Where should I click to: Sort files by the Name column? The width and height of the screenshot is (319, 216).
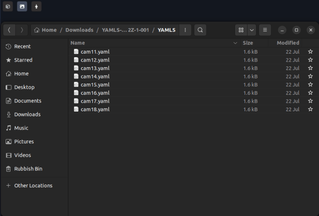[154, 43]
